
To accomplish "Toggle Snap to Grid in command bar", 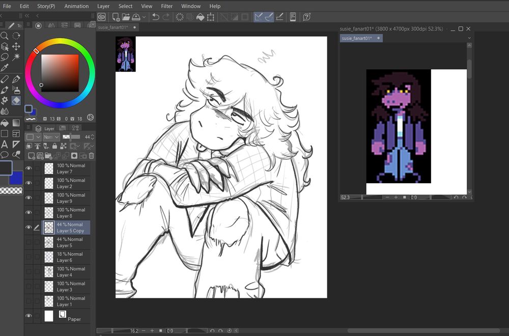I will [279, 17].
